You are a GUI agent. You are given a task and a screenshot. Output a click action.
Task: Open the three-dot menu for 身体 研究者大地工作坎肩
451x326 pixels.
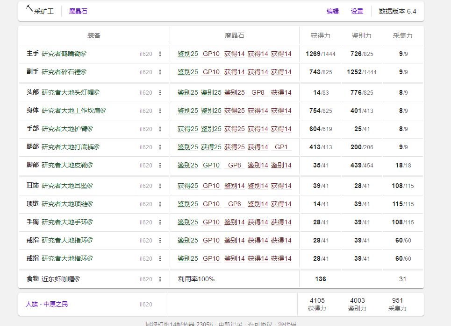(161, 111)
